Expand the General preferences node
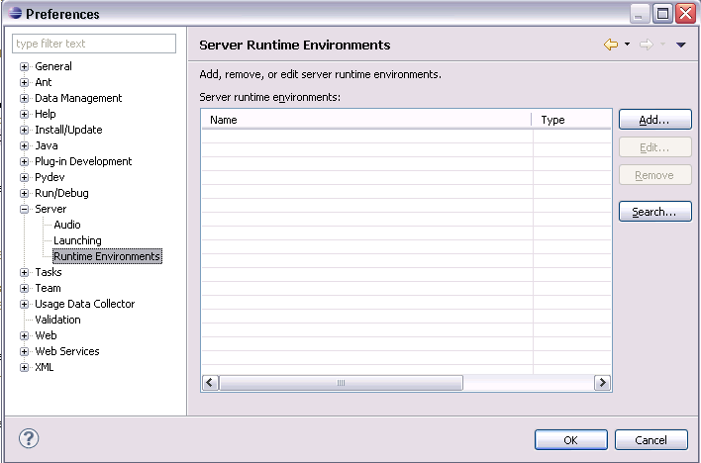This screenshot has width=701, height=463. pos(25,66)
